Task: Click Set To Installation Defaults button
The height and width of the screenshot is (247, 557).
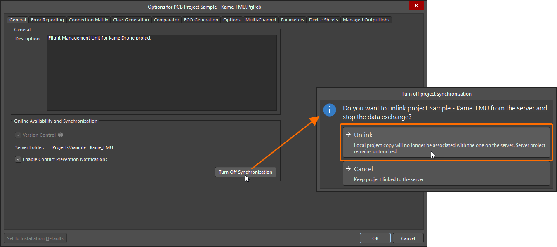Action: tap(35, 238)
